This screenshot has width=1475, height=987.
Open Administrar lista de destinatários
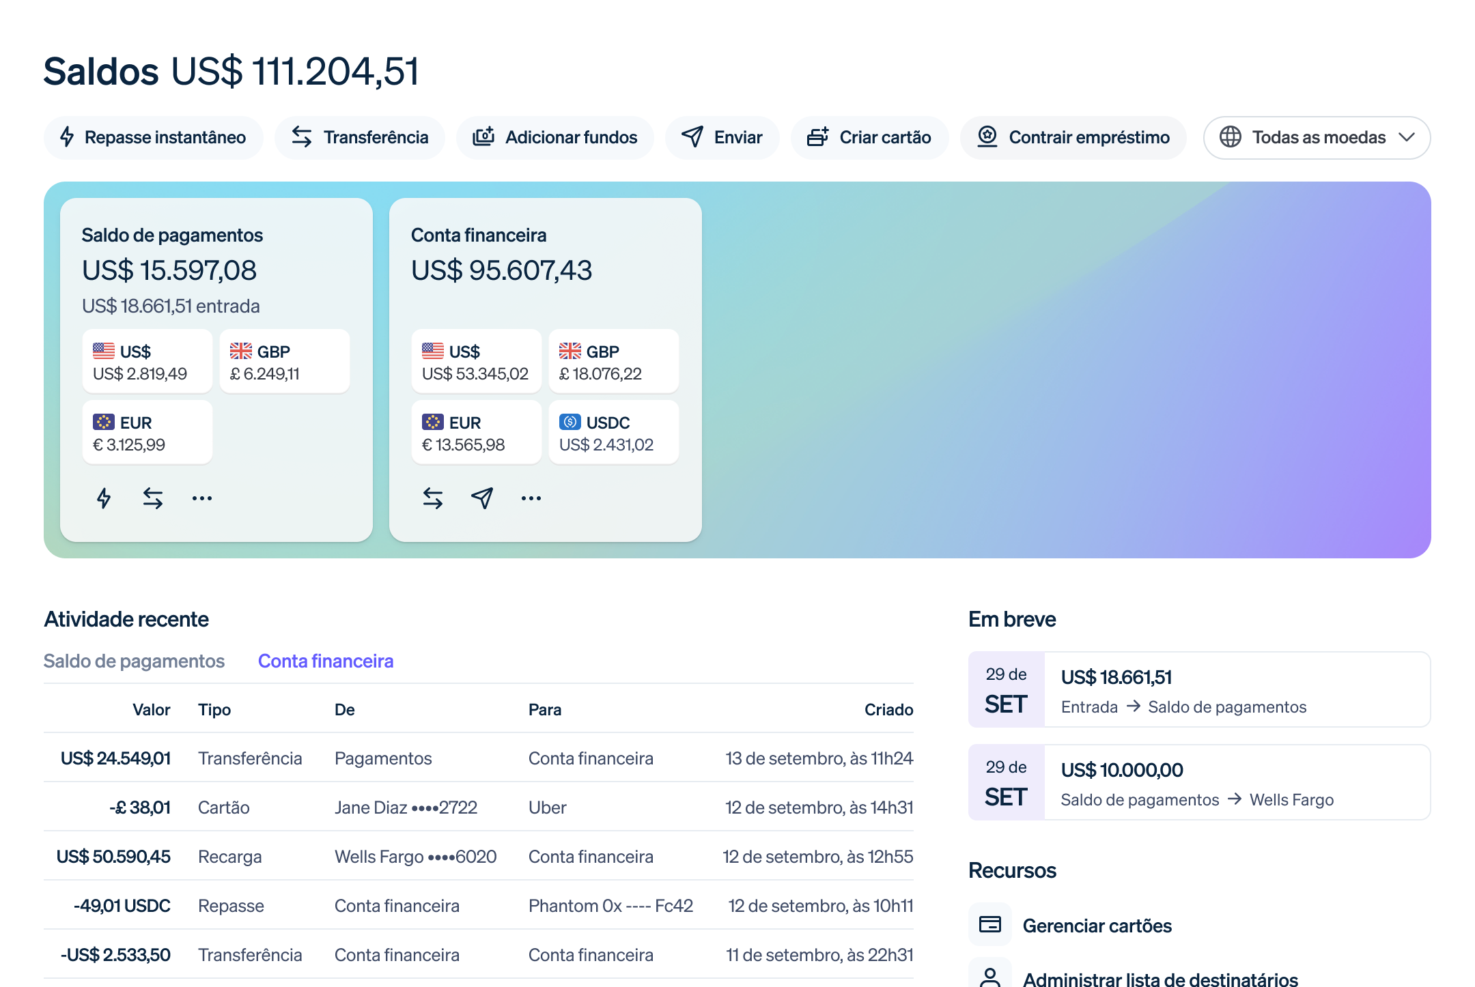tap(1160, 979)
